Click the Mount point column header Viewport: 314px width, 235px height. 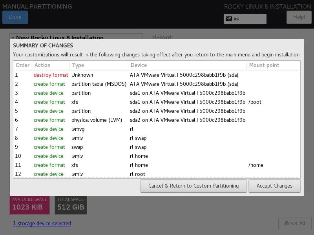tap(273, 65)
